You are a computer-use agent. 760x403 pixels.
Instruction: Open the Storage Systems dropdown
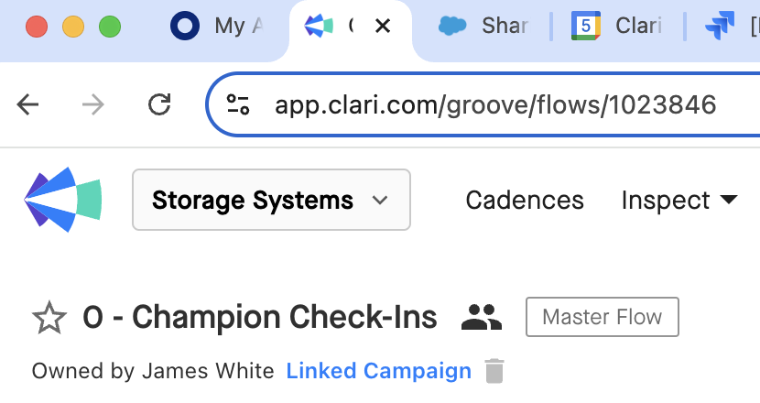(x=271, y=200)
